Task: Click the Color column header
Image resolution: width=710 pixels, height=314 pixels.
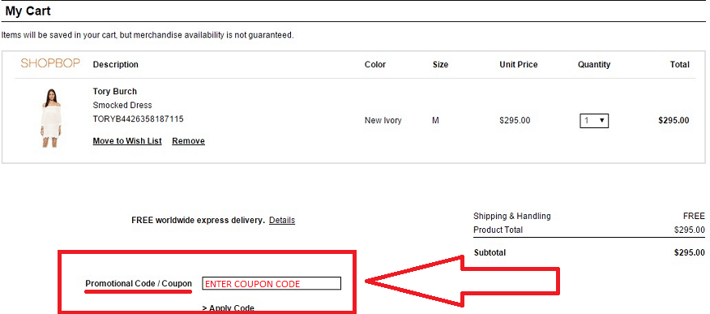Action: 375,64
